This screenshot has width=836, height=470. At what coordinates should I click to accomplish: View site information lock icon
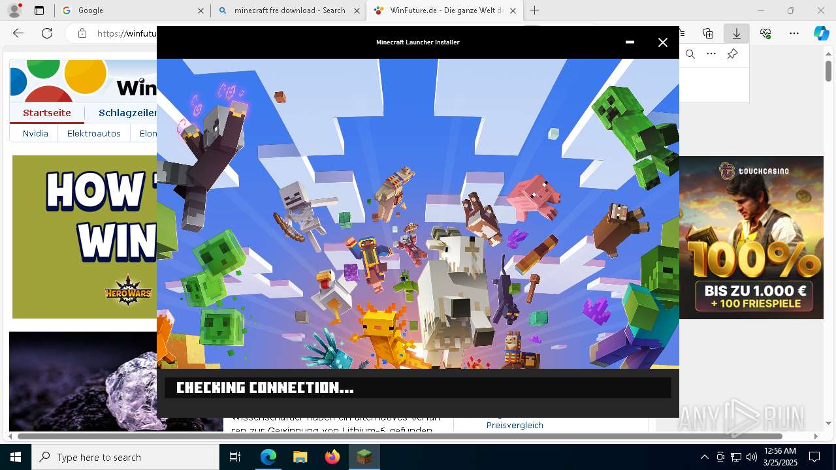coord(82,33)
